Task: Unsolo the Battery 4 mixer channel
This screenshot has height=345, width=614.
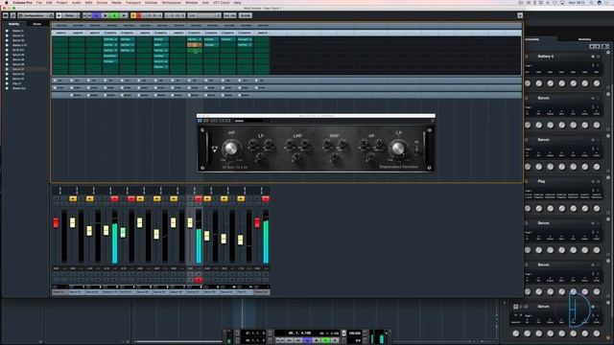Action: [114, 198]
